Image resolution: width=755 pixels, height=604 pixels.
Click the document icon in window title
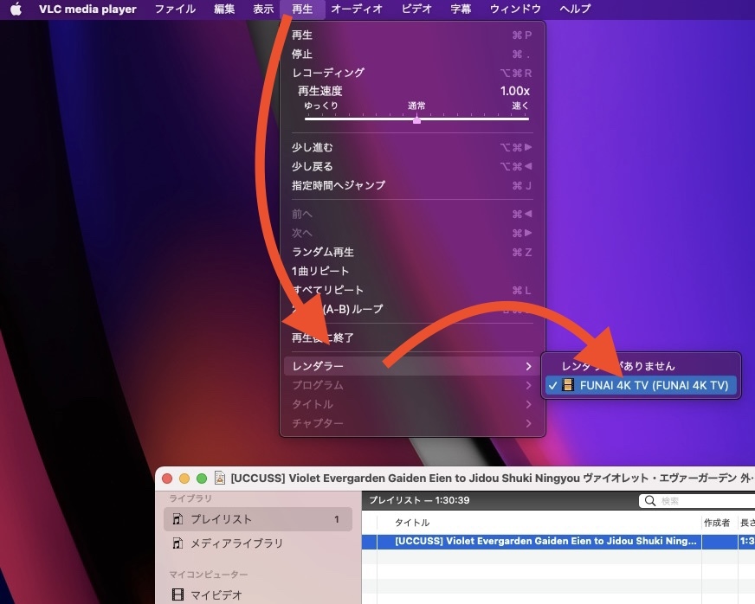[220, 478]
